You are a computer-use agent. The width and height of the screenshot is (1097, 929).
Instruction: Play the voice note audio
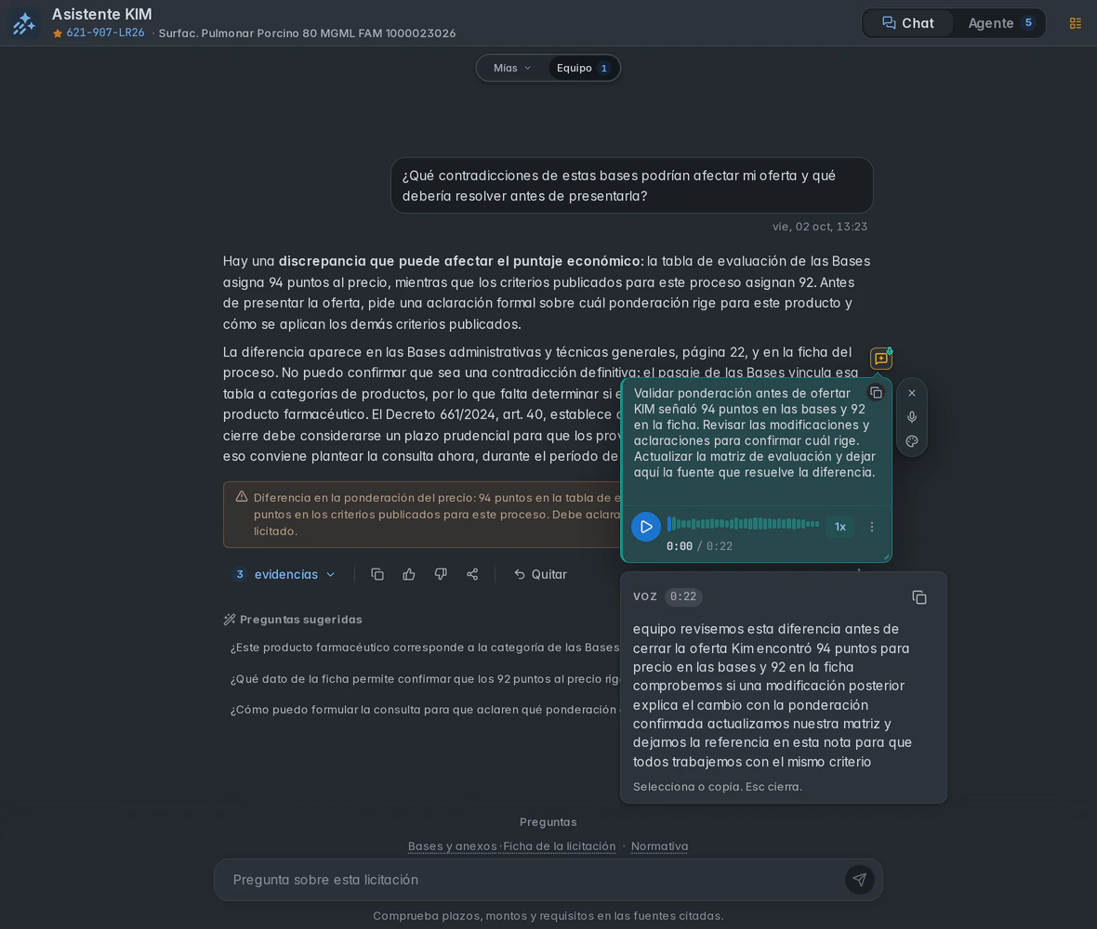click(646, 527)
